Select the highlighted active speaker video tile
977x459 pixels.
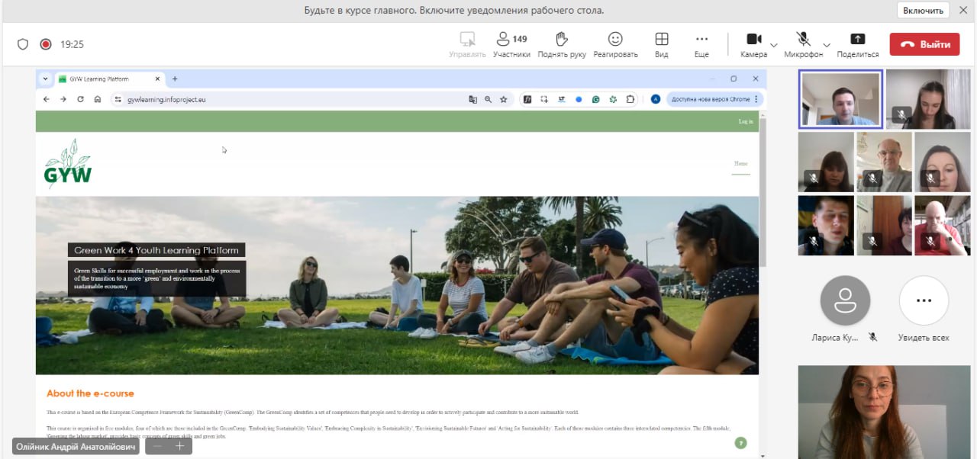click(840, 99)
